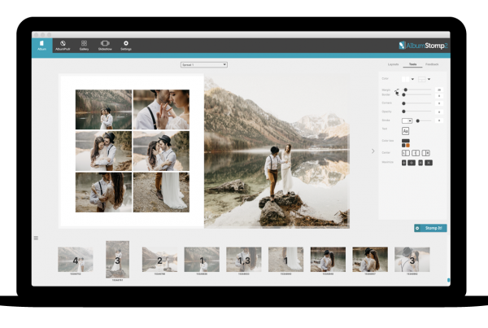Open the Album section in top toolbar

41,46
